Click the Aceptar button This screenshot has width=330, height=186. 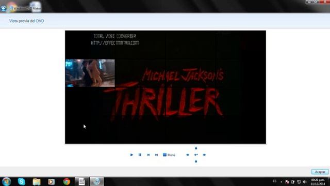[320, 172]
